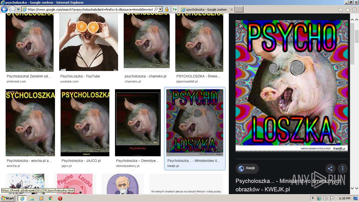
Task: Click the psycholoszka - chamsko.pl caption
Action: pos(146,76)
